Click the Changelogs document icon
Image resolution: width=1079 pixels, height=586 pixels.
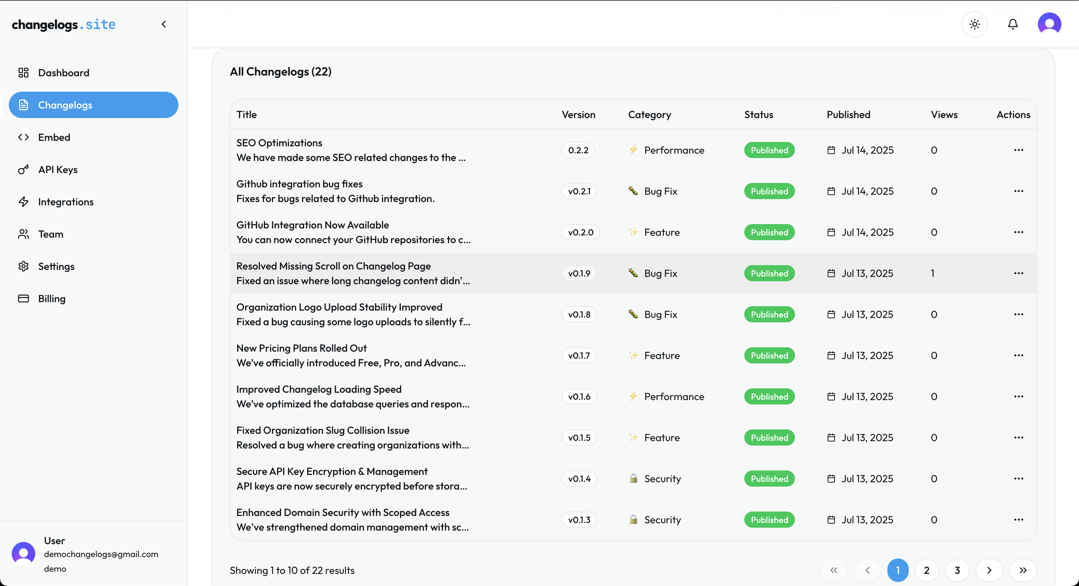pyautogui.click(x=23, y=105)
